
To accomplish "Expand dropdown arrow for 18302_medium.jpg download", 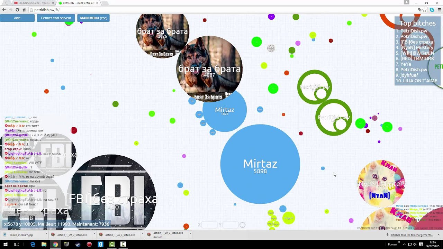I will (46, 234).
